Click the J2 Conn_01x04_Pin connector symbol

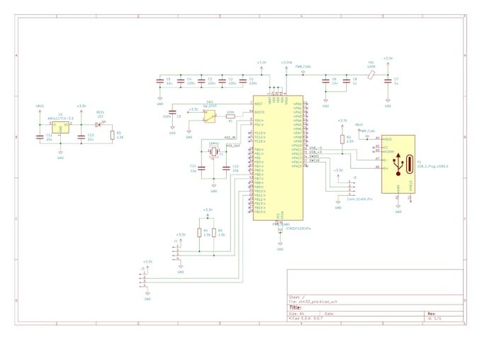pyautogui.click(x=352, y=189)
